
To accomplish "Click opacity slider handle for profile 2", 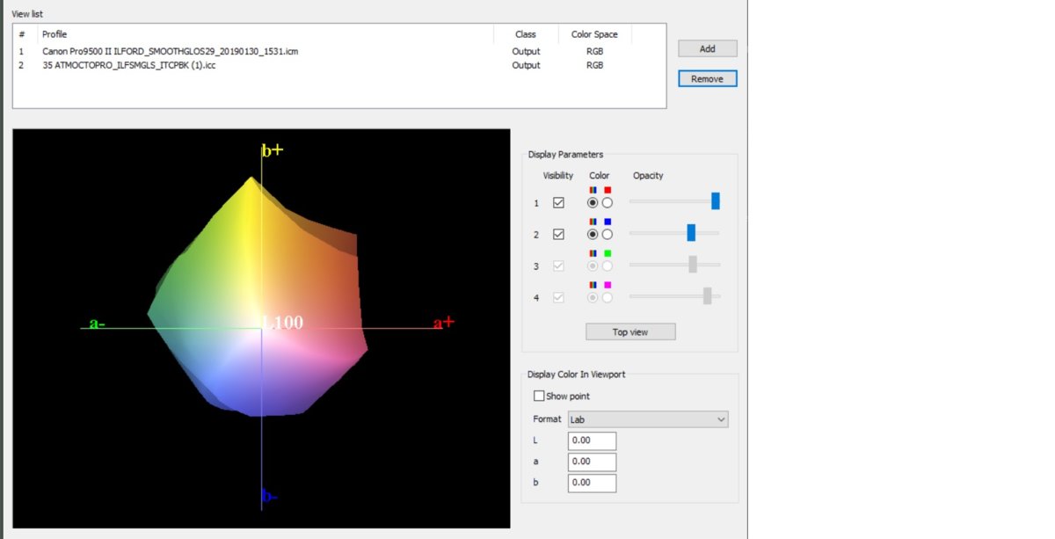I will click(x=691, y=233).
